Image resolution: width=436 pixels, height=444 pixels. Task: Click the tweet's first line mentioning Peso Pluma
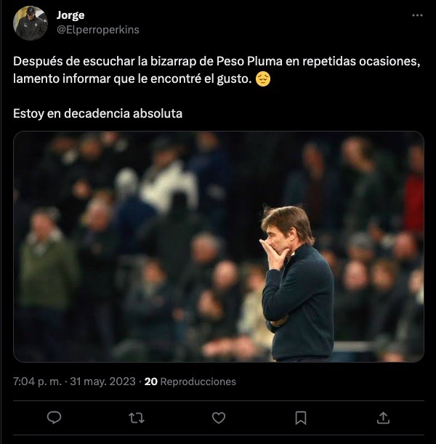(x=216, y=62)
